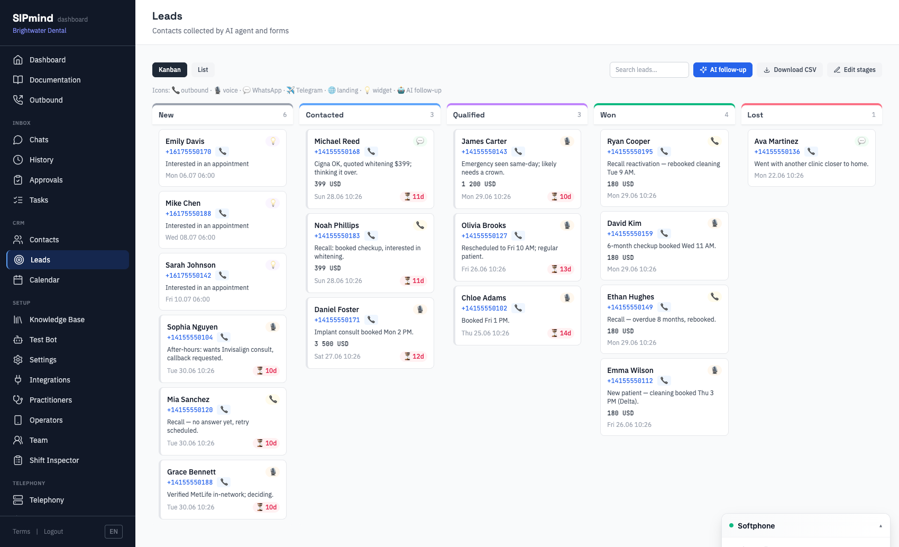Click the Logout link
Image resolution: width=899 pixels, height=547 pixels.
[53, 532]
